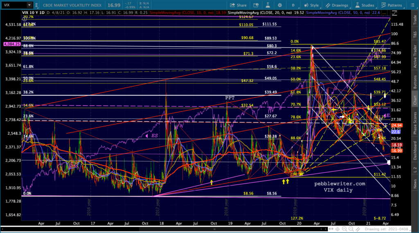This screenshot has width=419, height=233.
Task: Switch to the Trade sidebar tab
Action: [x=414, y=18]
